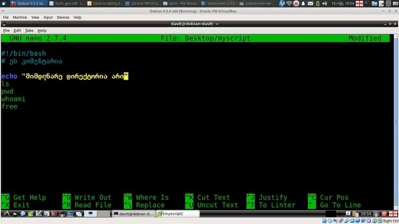Click the red recording tray icon
Viewport: 399px width, 224px height.
coord(296,3)
